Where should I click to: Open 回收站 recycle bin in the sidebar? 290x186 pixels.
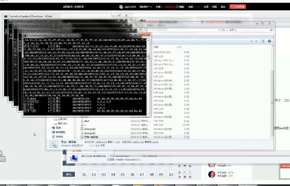61,137
